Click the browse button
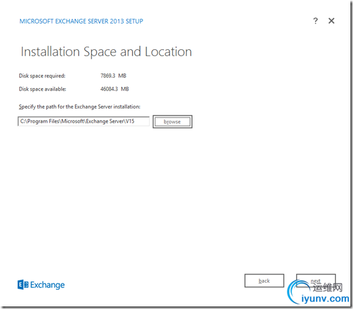The width and height of the screenshot is (353, 309). [x=173, y=121]
